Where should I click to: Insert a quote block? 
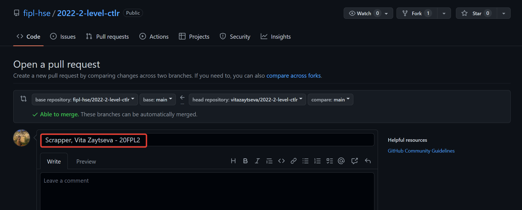pyautogui.click(x=269, y=161)
